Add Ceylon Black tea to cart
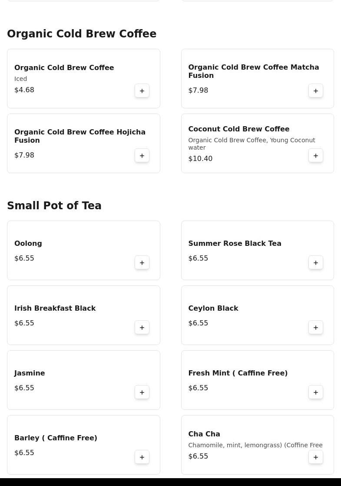Viewport: 341px width, 486px height. click(316, 327)
